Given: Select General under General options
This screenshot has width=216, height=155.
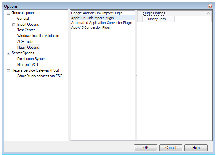Looking at the screenshot, I should [23, 19].
